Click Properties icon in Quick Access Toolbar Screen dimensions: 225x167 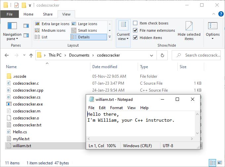click(x=17, y=5)
